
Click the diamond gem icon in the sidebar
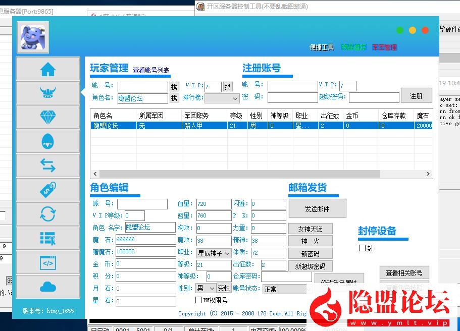click(x=48, y=117)
